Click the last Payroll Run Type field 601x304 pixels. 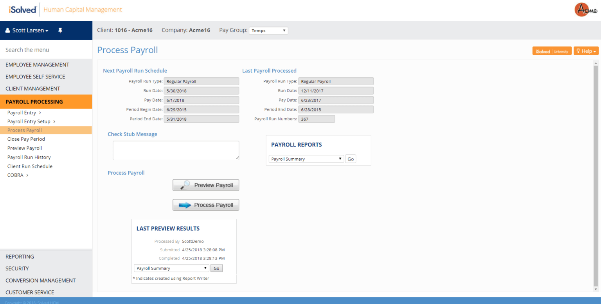[336, 81]
